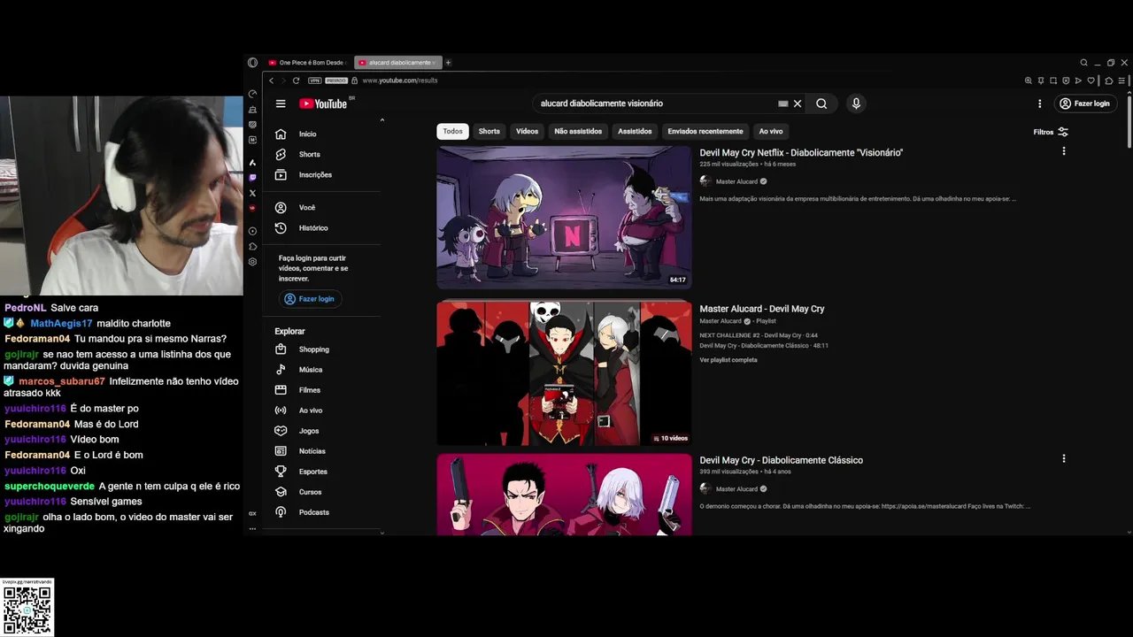The width and height of the screenshot is (1133, 637).
Task: Switch to the One Piece é Bom Desde tab
Action: 307,63
